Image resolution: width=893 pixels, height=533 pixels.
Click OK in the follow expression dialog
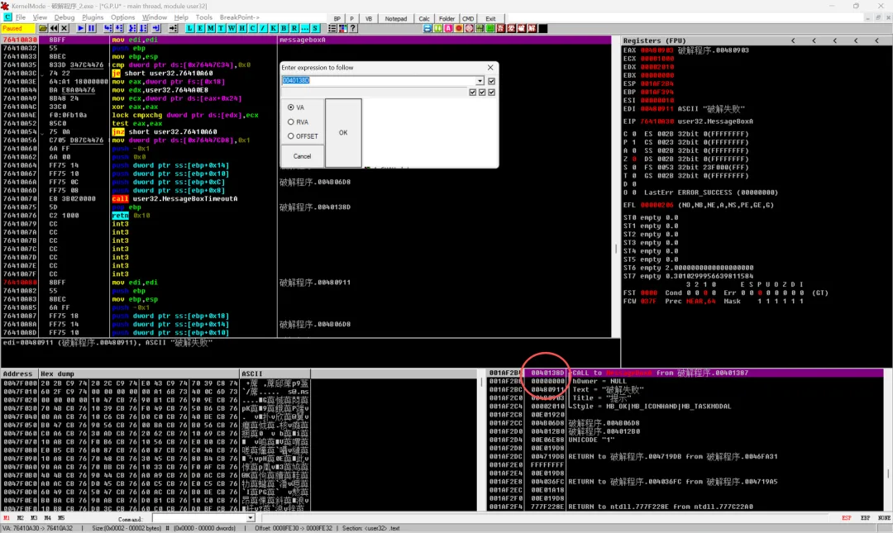pyautogui.click(x=343, y=133)
